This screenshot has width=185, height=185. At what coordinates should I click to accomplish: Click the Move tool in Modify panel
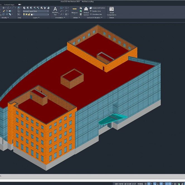(x=4, y=8)
